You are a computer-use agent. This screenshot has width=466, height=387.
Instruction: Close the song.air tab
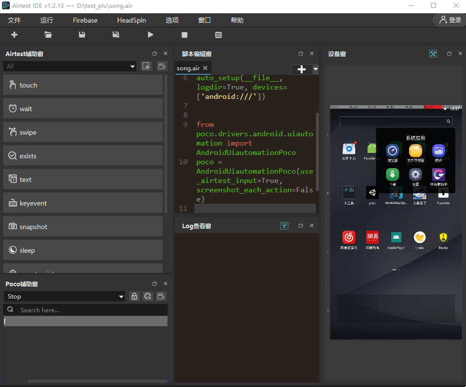pyautogui.click(x=205, y=68)
